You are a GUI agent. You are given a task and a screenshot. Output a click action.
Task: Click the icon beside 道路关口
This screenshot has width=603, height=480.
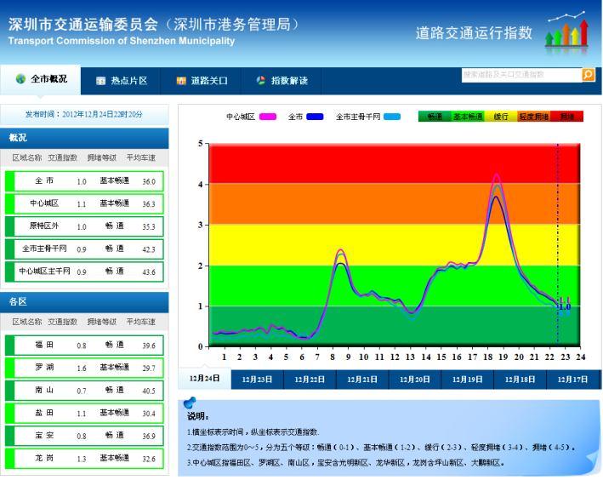(181, 81)
